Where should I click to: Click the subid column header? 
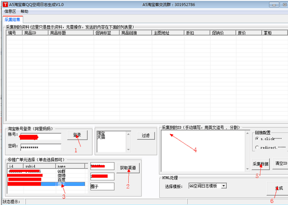tap(40, 166)
